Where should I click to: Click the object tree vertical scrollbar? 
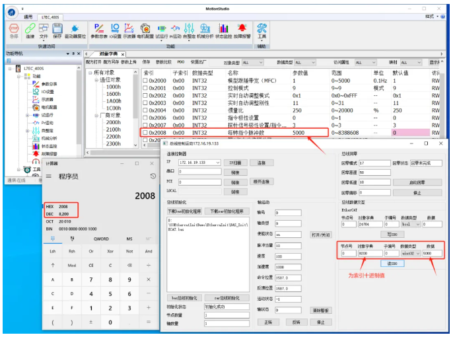[135, 108]
